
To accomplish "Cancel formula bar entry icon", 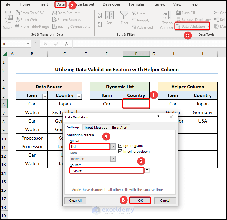I will 45,44.
